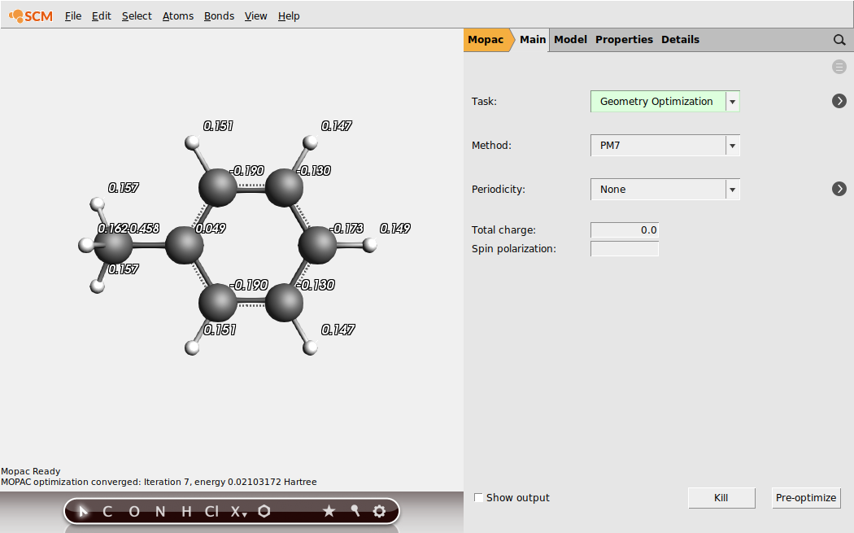The height and width of the screenshot is (533, 854).
Task: Open the Select menu
Action: pos(137,15)
